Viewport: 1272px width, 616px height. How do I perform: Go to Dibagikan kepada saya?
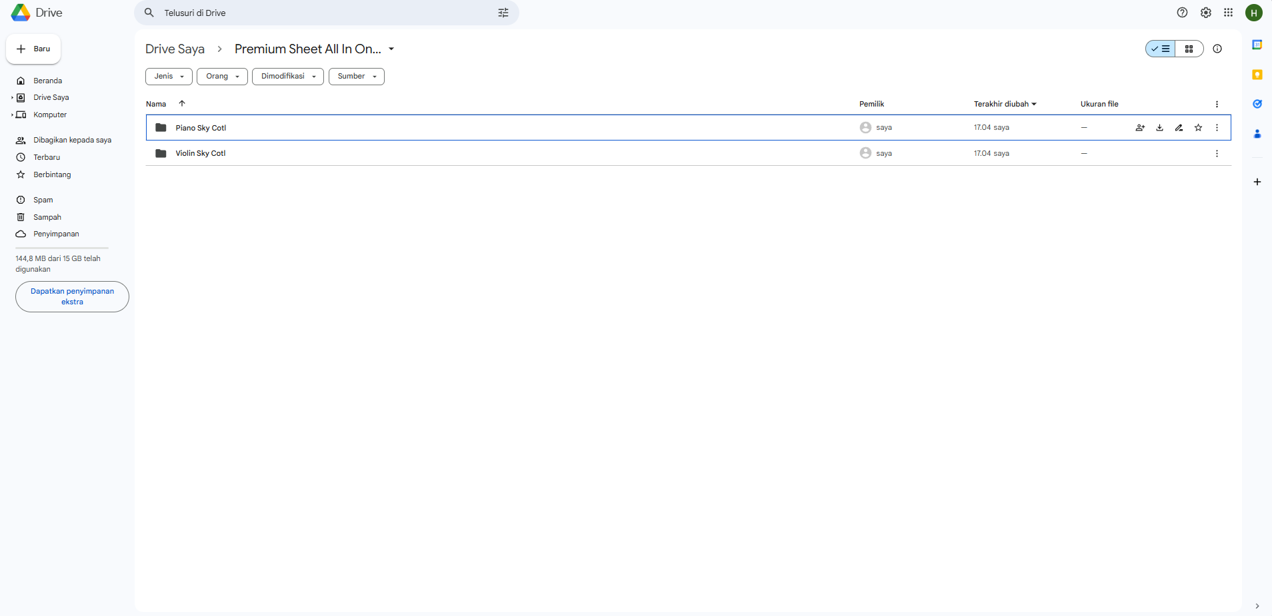coord(72,140)
